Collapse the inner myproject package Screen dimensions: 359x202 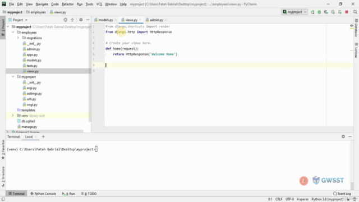tap(13, 77)
